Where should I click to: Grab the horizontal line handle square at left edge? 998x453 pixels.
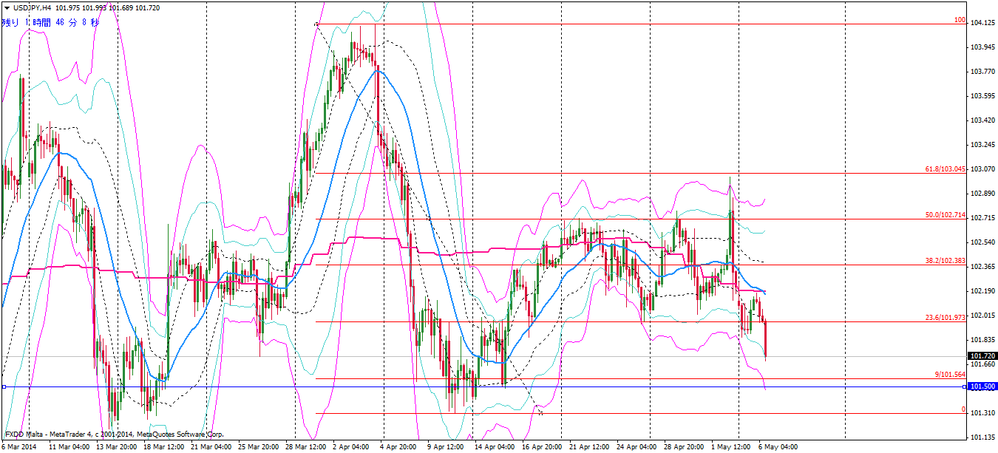(4, 386)
